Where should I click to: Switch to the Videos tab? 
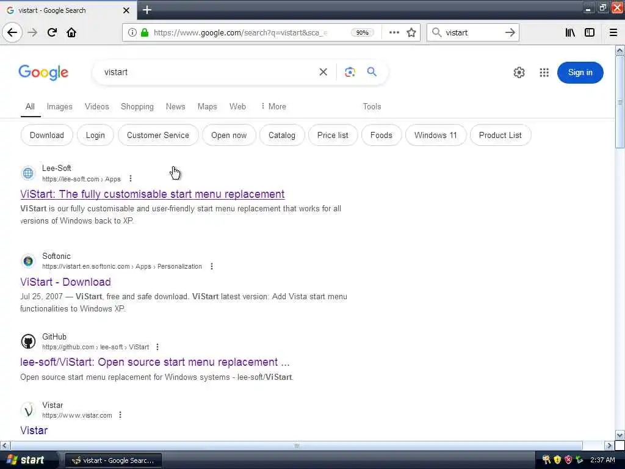tap(97, 106)
